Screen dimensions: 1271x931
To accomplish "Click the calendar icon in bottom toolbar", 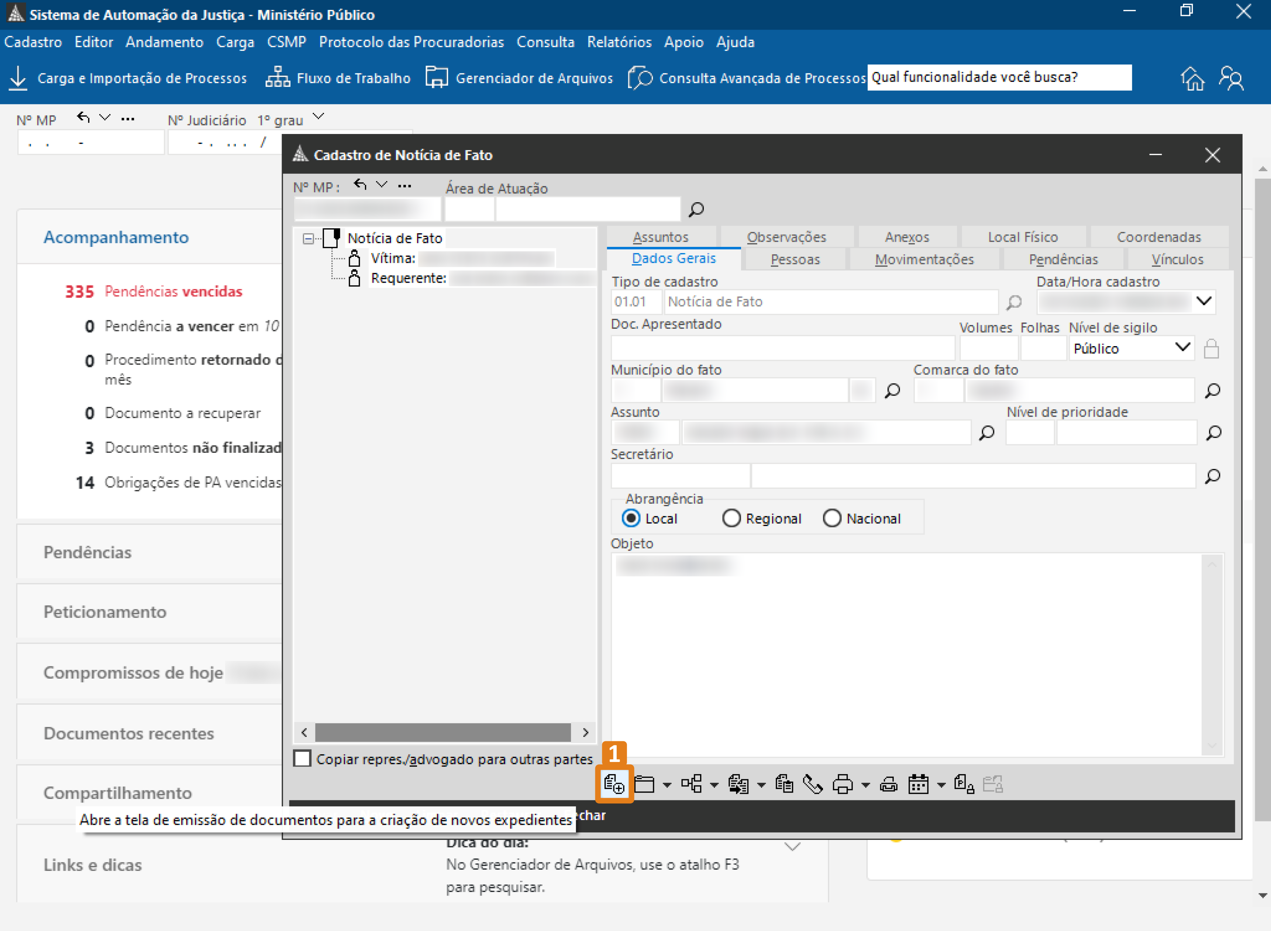I will point(918,784).
